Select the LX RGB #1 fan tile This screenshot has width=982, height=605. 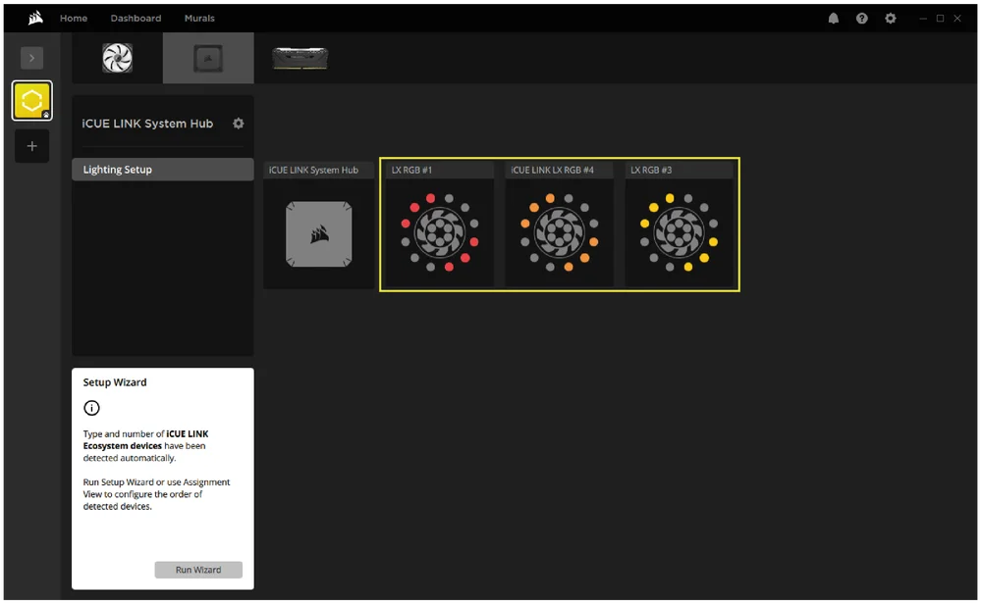point(438,233)
